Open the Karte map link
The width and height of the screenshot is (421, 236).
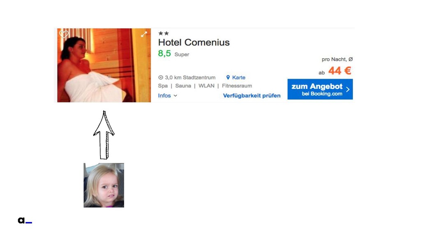pyautogui.click(x=239, y=77)
